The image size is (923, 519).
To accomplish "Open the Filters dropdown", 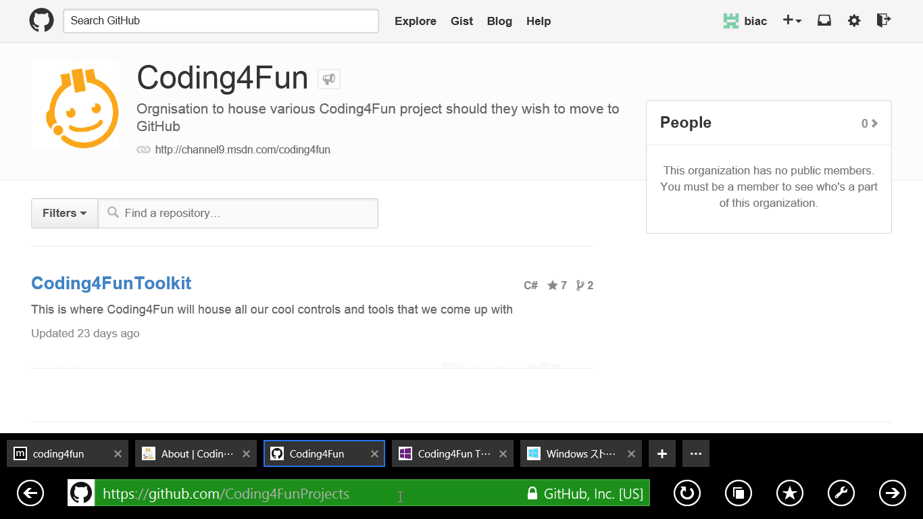I will [x=64, y=213].
